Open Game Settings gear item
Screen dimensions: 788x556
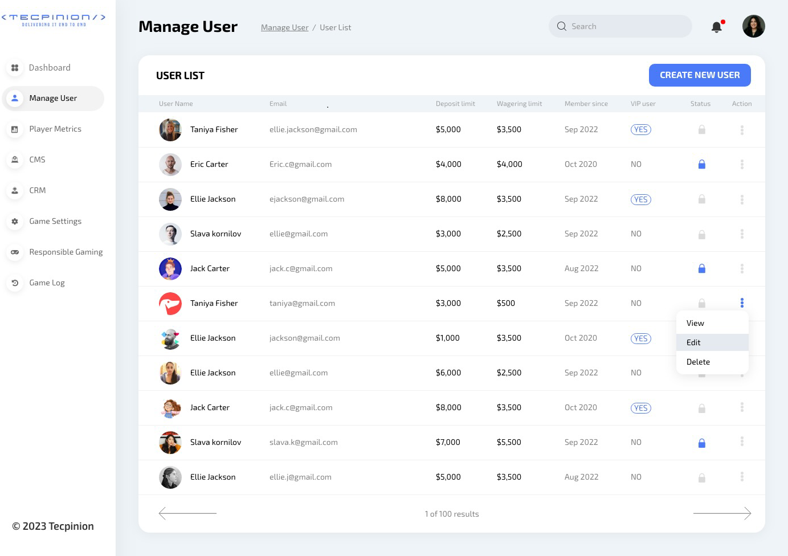pyautogui.click(x=55, y=222)
